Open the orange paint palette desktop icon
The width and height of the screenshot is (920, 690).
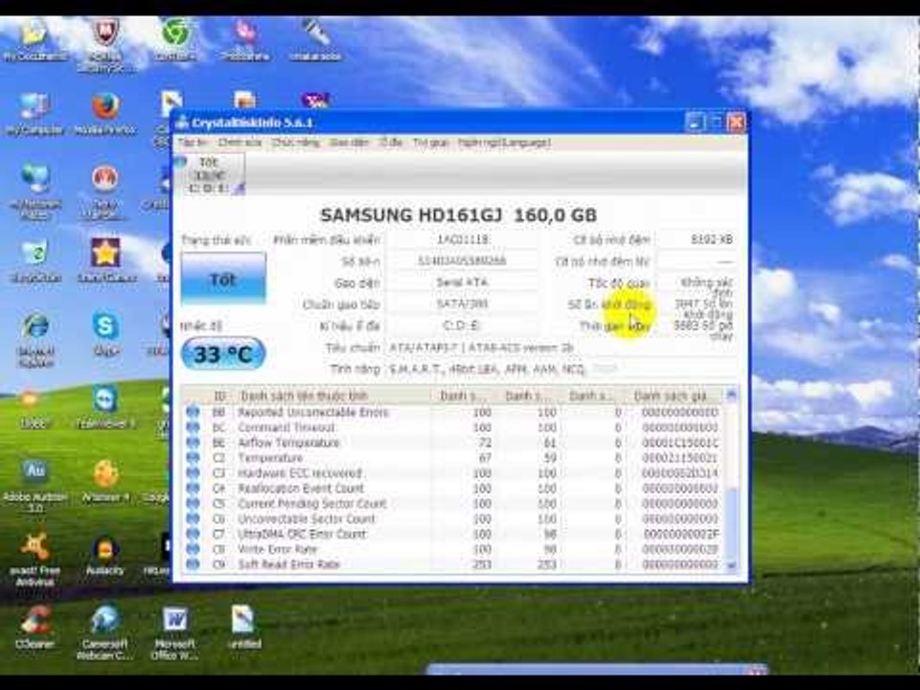pos(105,481)
